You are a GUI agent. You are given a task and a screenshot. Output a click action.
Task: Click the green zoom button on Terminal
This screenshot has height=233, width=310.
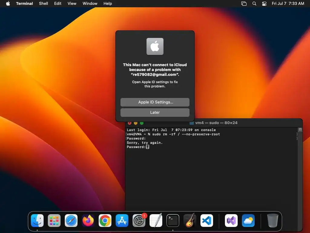(142, 123)
